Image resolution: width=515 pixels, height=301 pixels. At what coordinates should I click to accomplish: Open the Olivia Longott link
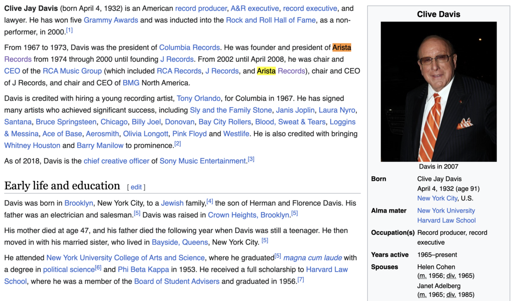click(x=146, y=134)
